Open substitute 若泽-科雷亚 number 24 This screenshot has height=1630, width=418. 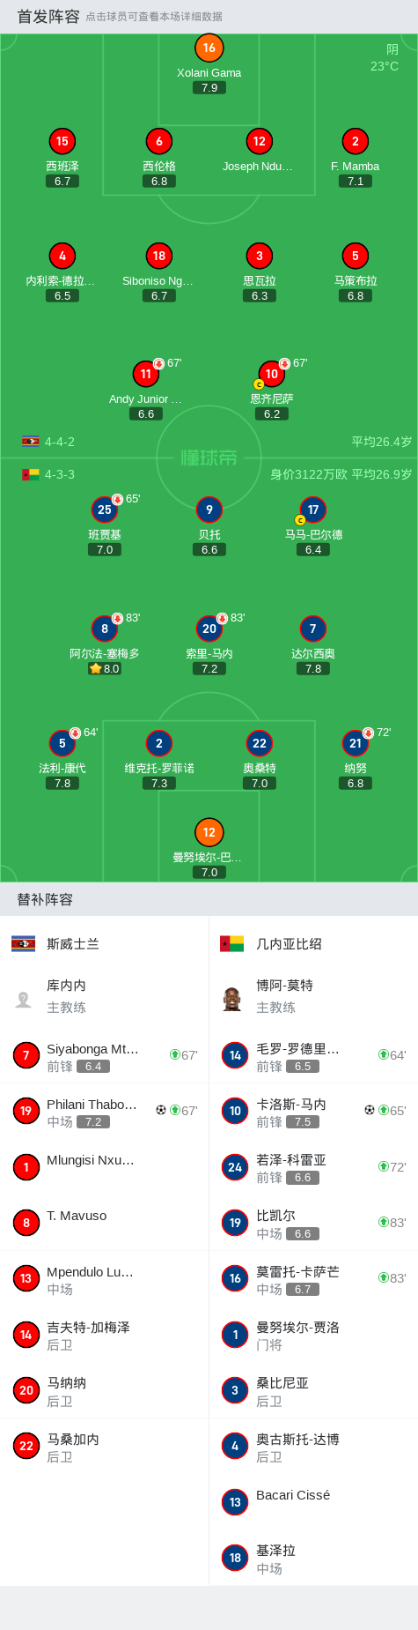click(x=313, y=1167)
